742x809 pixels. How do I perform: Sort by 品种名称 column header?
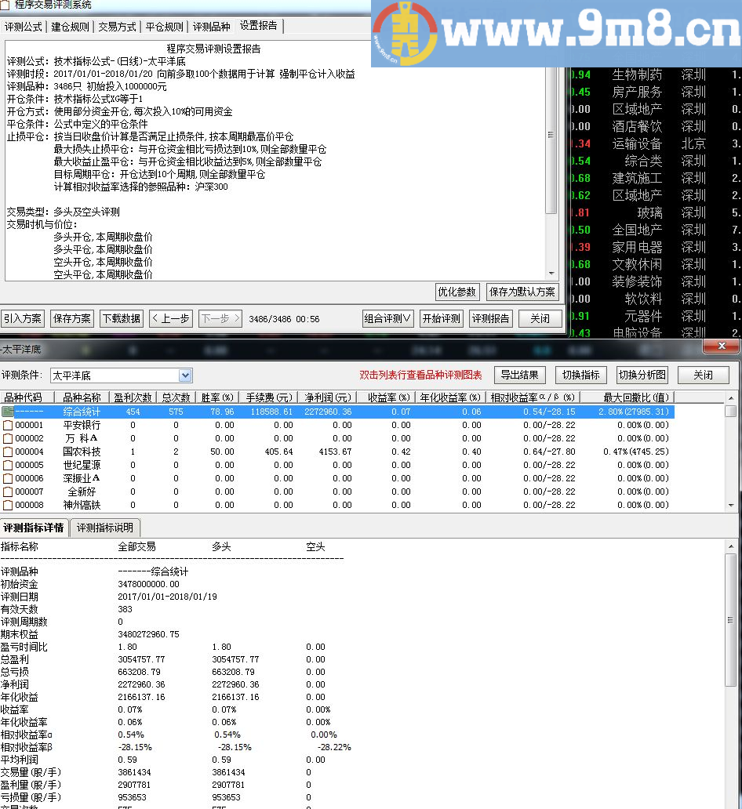(82, 397)
